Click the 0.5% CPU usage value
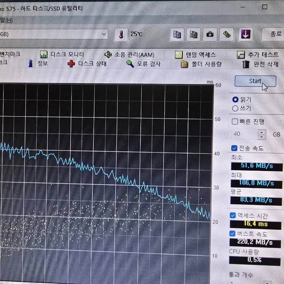Image resolution: width=284 pixels, height=284 pixels. click(255, 260)
